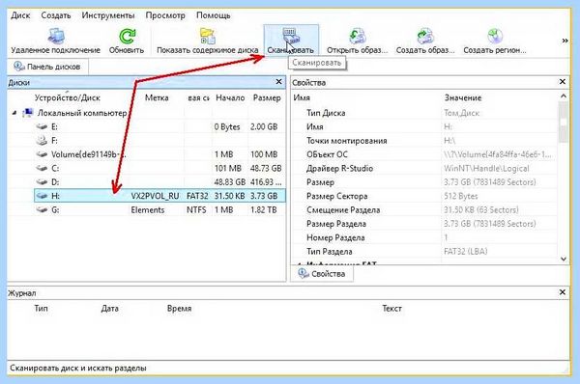
Task: Click the Тип column header in Журнал
Action: [41, 309]
